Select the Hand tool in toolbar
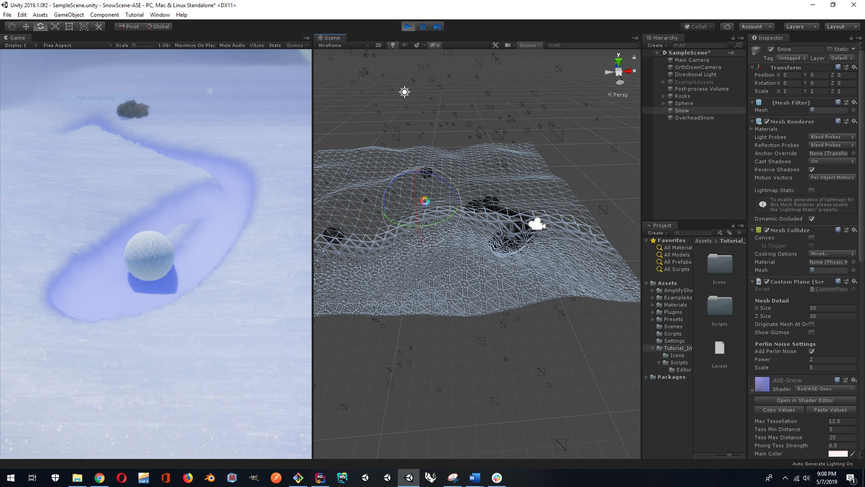865x487 pixels. point(11,27)
